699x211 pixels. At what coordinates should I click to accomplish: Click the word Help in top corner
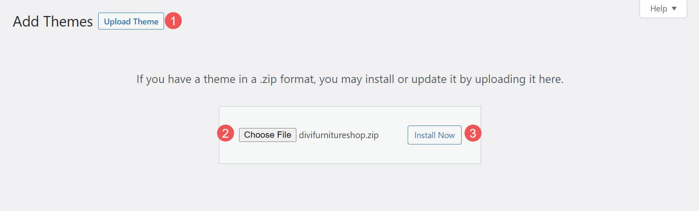[659, 8]
